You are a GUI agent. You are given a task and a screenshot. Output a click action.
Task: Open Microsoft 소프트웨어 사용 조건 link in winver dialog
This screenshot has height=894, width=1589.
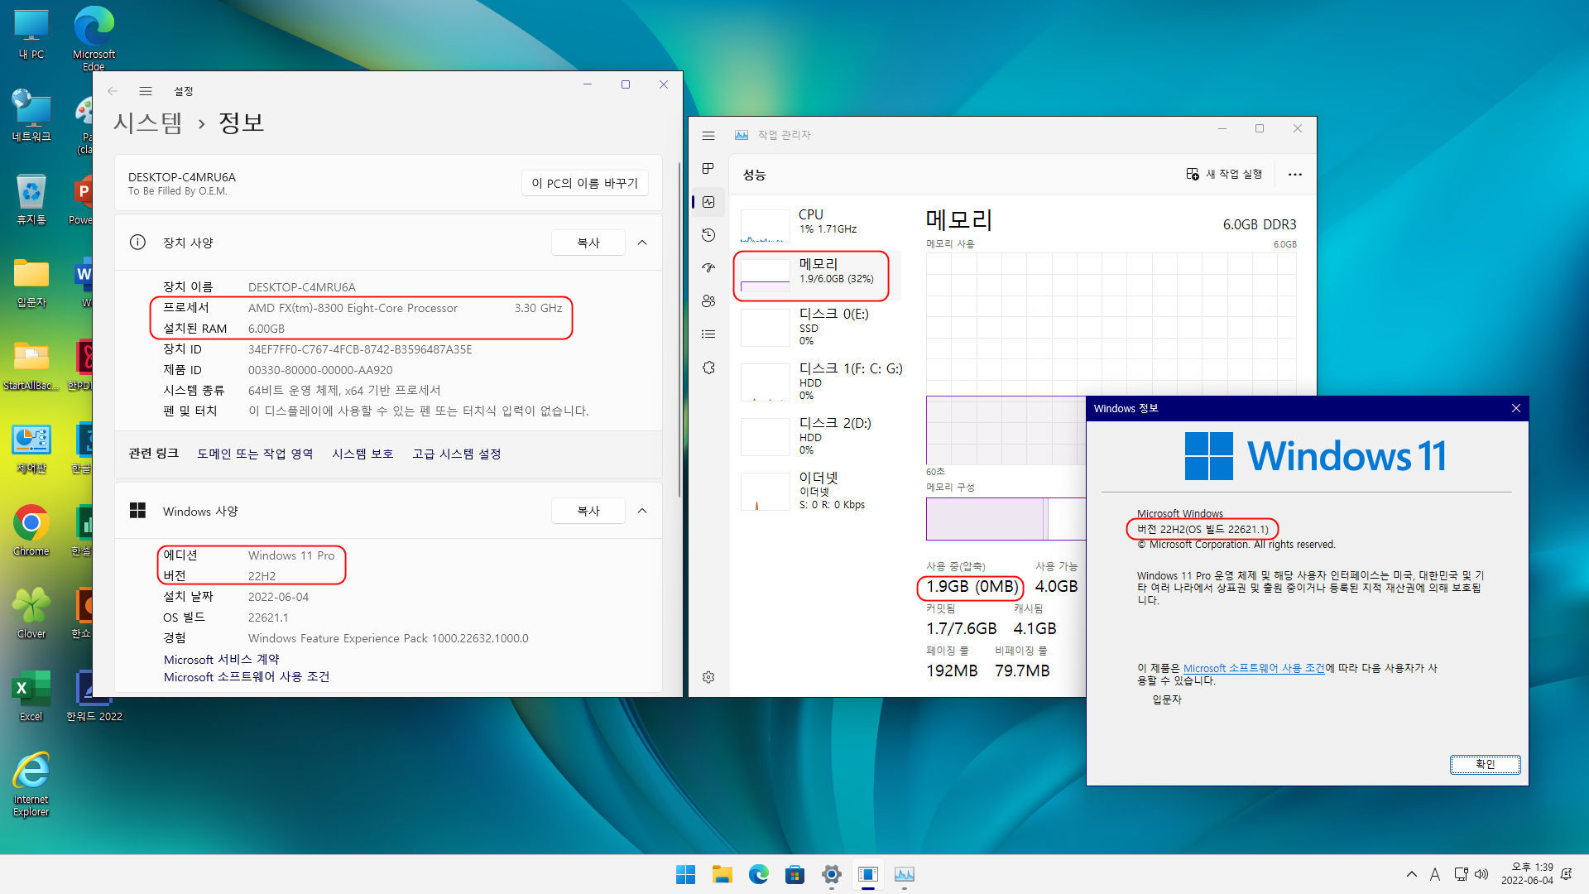click(x=1254, y=668)
